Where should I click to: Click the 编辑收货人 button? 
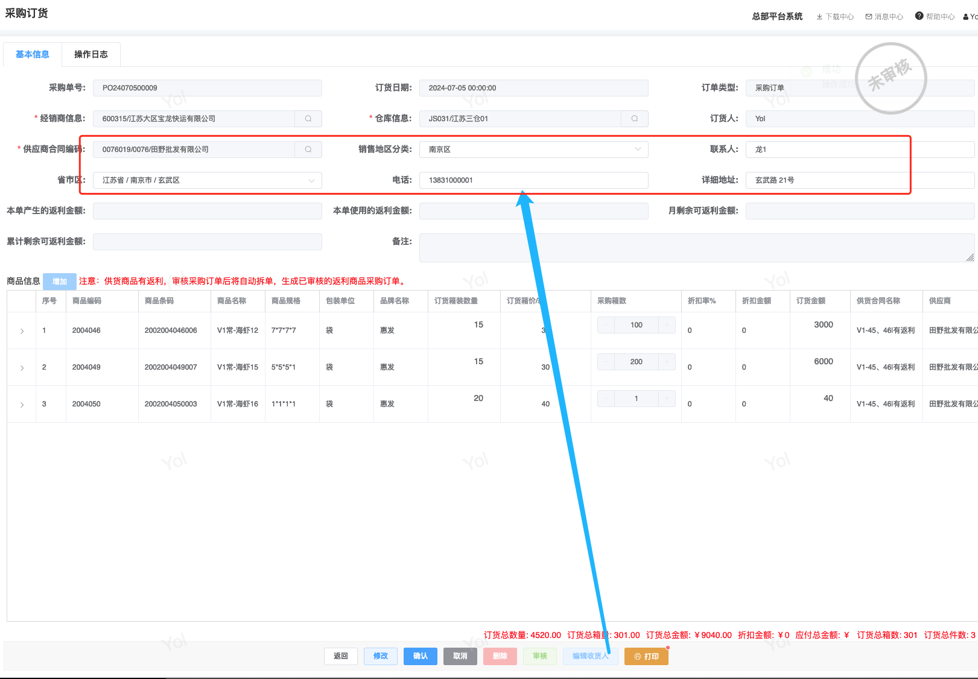tap(591, 656)
